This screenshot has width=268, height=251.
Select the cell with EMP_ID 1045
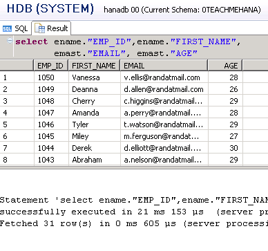coord(51,136)
